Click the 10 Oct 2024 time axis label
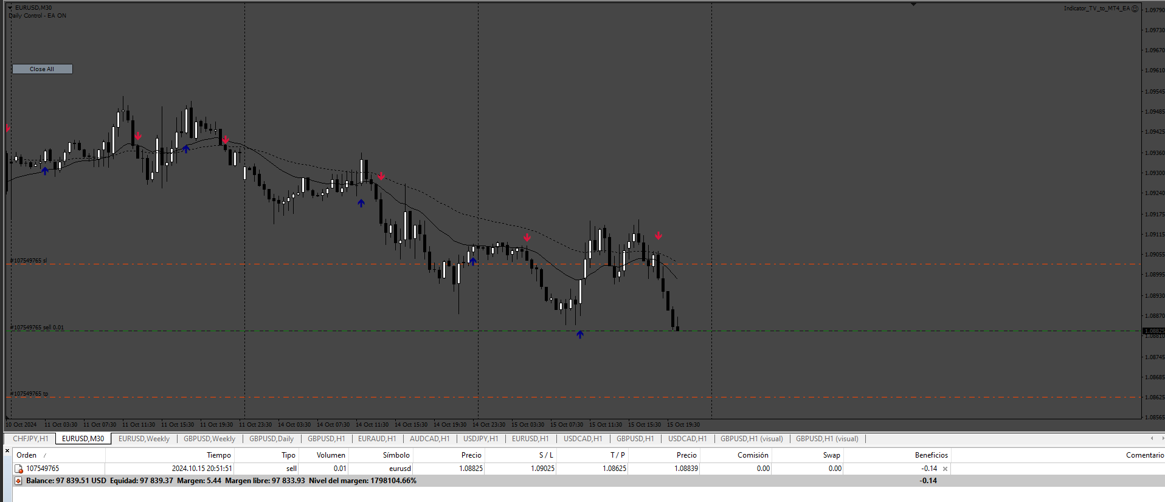The height and width of the screenshot is (502, 1165). 21,425
